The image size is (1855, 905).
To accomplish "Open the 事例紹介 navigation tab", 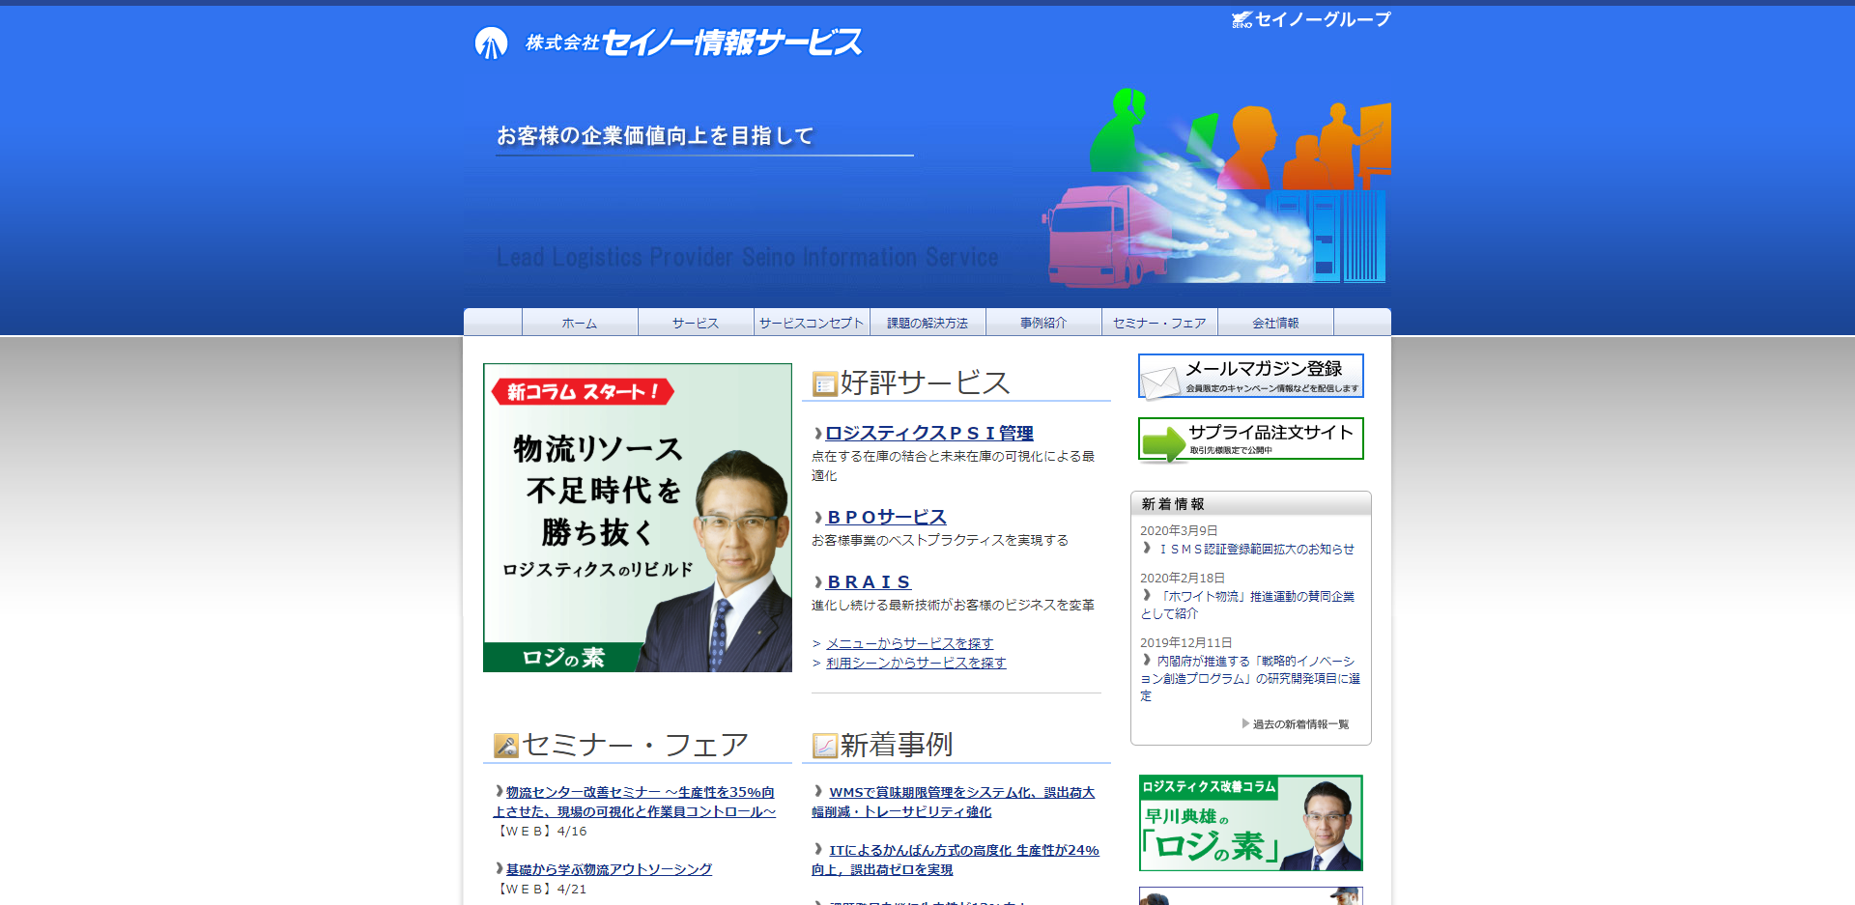I will click(1043, 323).
